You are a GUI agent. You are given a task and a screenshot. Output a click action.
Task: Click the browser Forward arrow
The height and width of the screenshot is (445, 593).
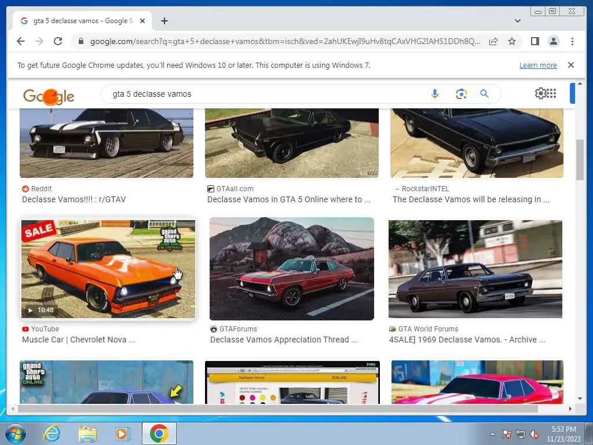(39, 41)
